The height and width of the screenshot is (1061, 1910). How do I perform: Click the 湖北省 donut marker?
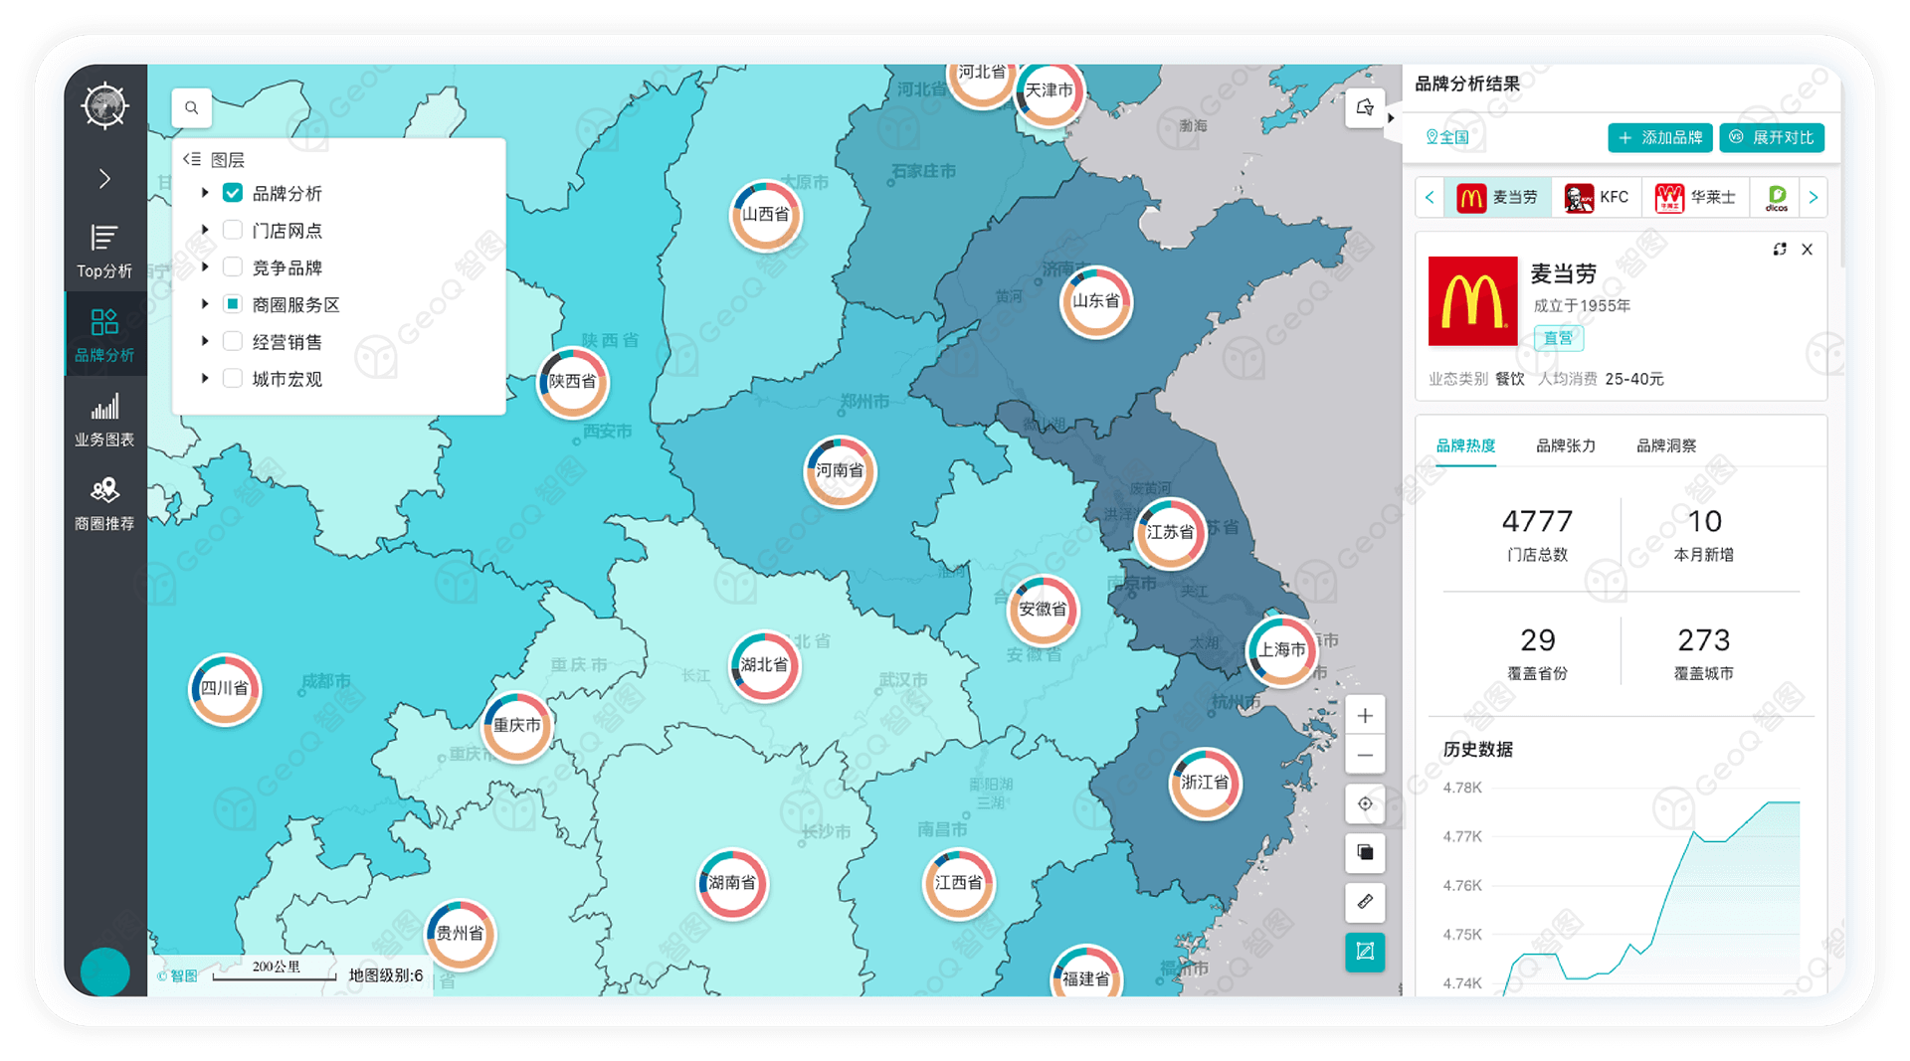(764, 665)
